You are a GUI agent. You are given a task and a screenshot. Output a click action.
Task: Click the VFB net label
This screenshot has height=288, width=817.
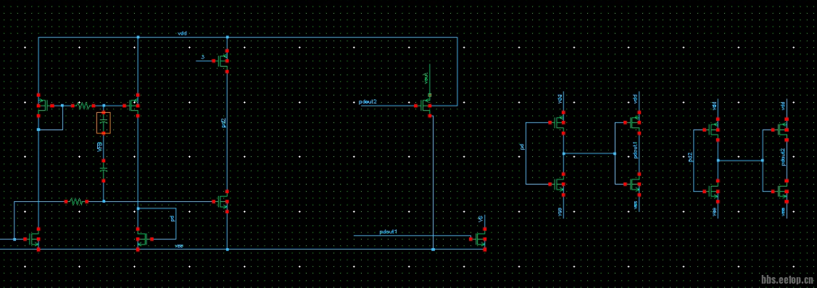(99, 147)
